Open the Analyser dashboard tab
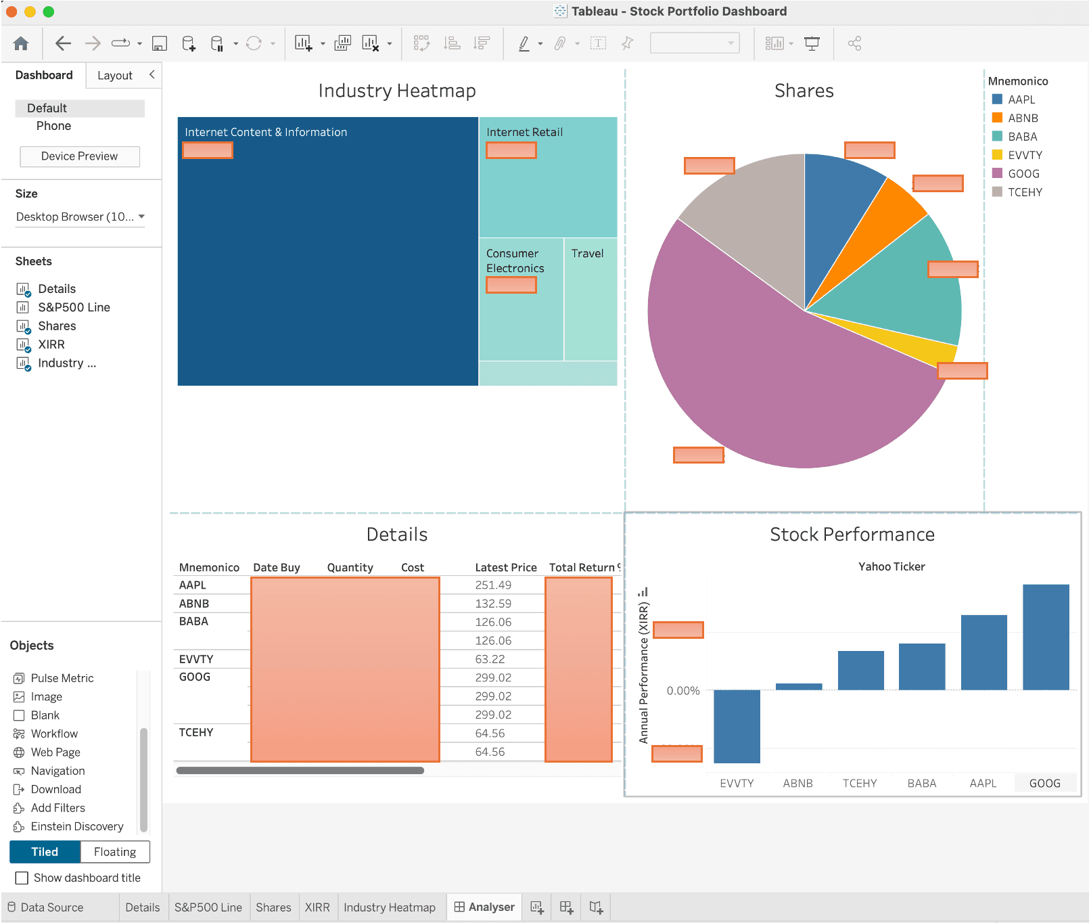This screenshot has height=923, width=1089. click(484, 907)
